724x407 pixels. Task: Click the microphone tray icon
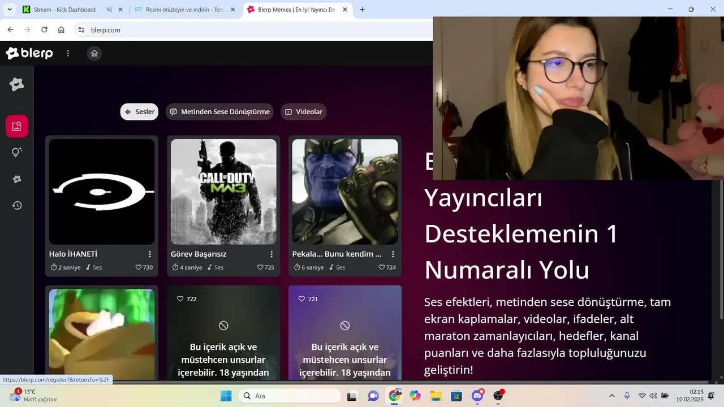pos(627,396)
